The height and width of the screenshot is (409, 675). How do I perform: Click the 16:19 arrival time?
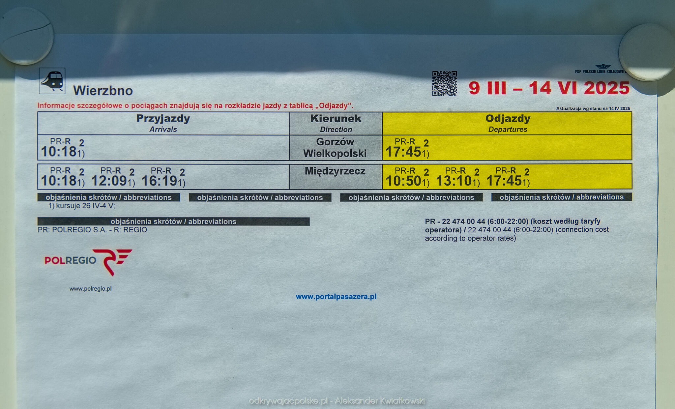[160, 181]
